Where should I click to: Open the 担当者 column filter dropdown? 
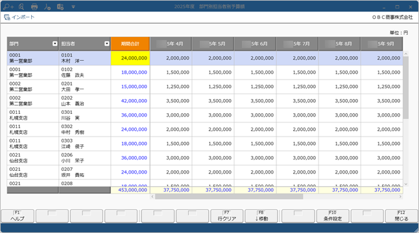[106, 44]
